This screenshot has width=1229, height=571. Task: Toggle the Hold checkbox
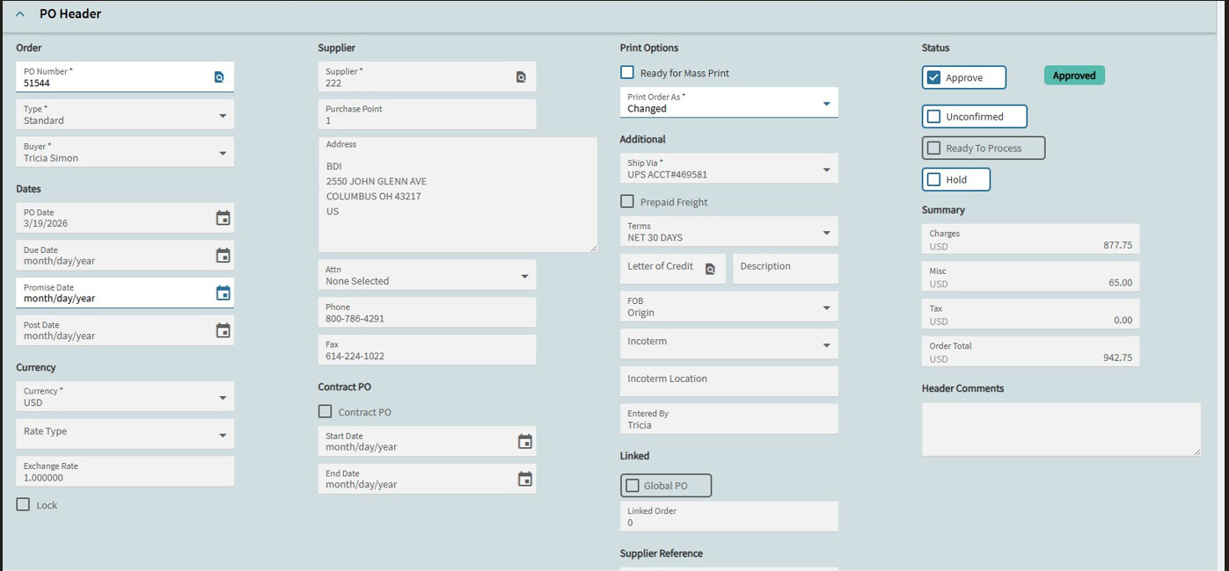click(934, 179)
